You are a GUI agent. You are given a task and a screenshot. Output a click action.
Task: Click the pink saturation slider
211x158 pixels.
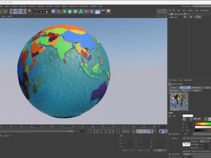click(x=203, y=127)
